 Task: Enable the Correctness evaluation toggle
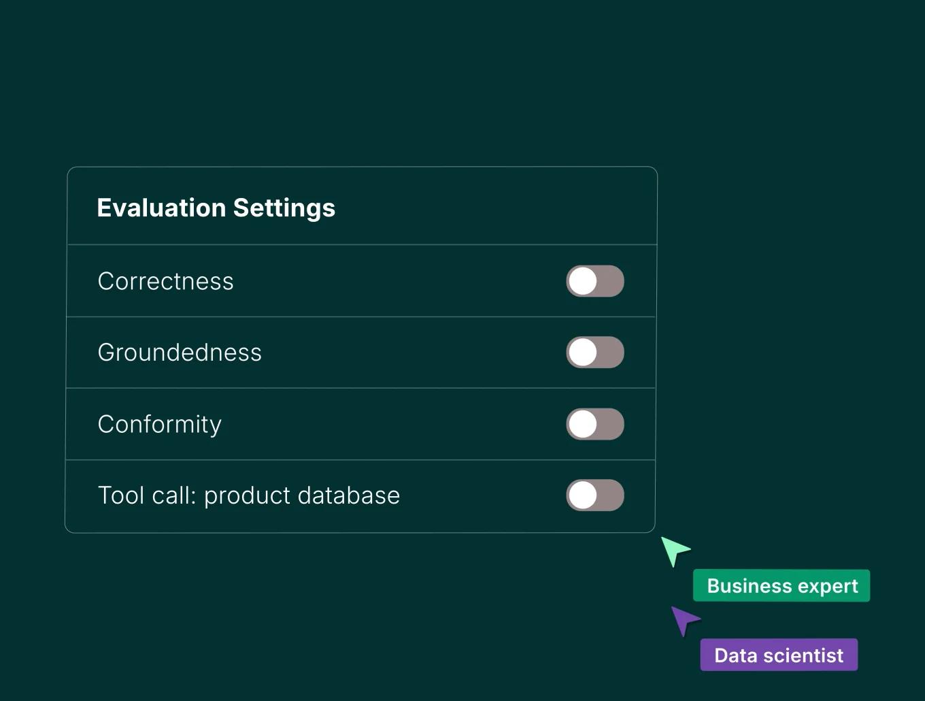(x=595, y=281)
